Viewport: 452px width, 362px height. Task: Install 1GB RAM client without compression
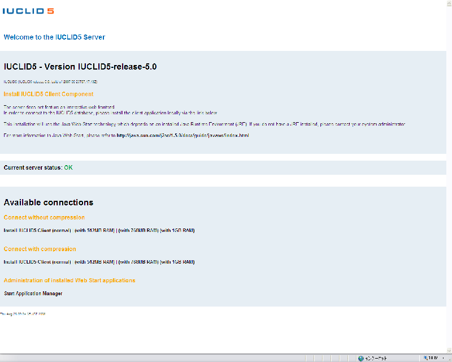click(177, 230)
